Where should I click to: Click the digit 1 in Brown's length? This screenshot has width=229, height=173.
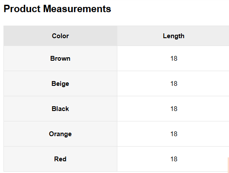(172, 59)
